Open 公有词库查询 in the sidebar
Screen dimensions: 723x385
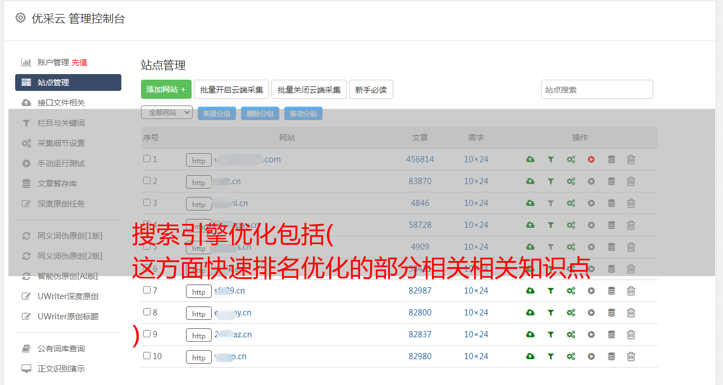[x=61, y=349]
